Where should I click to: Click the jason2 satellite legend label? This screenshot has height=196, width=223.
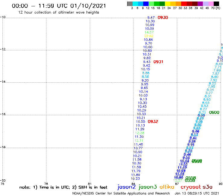(127, 187)
